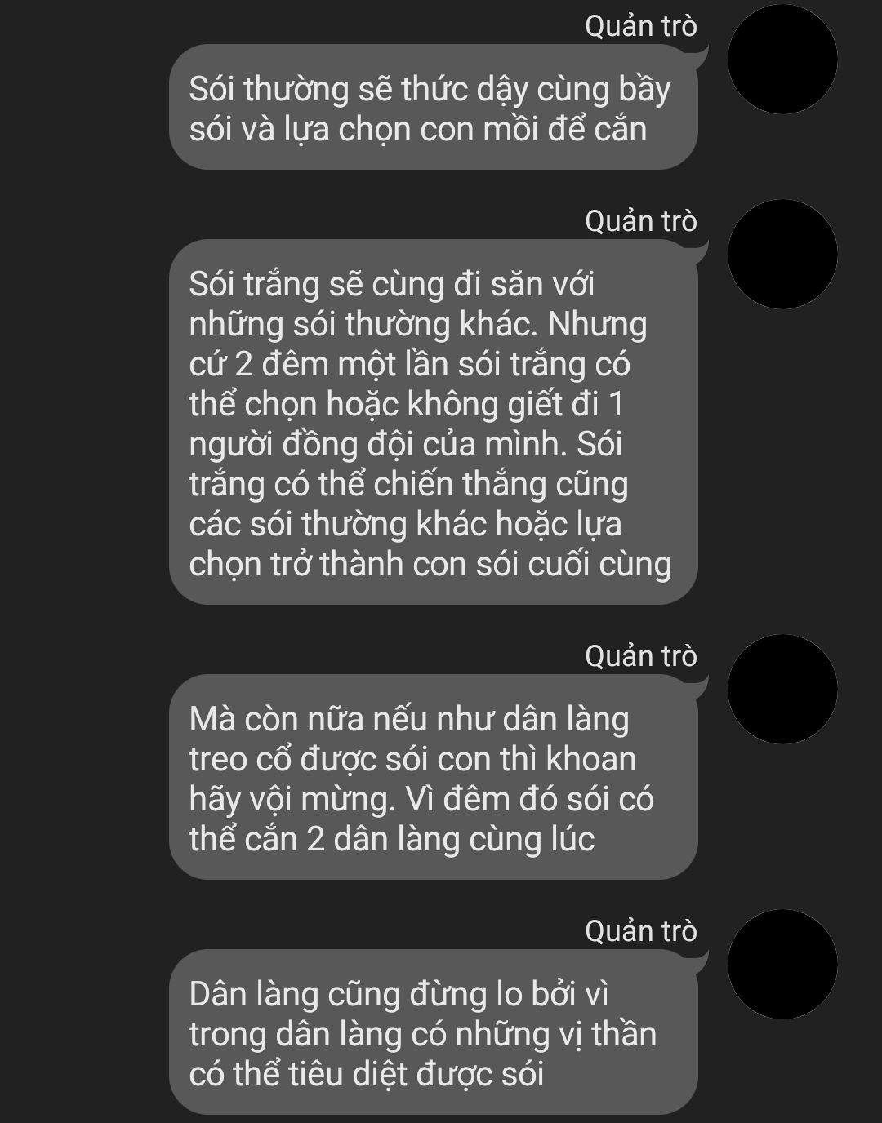Viewport: 882px width, 1123px height.
Task: Tap avatar next to 'Sói trắng sẽ cùng đi săn' message
Action: 782,254
